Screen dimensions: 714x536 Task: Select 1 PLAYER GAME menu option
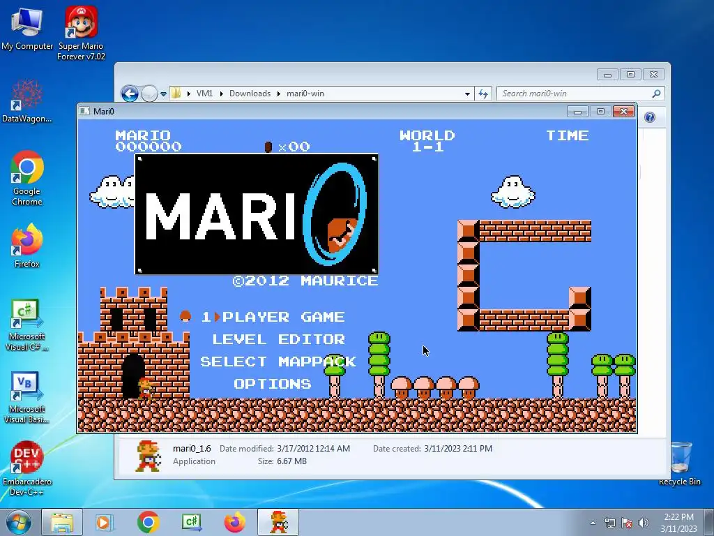click(x=273, y=317)
